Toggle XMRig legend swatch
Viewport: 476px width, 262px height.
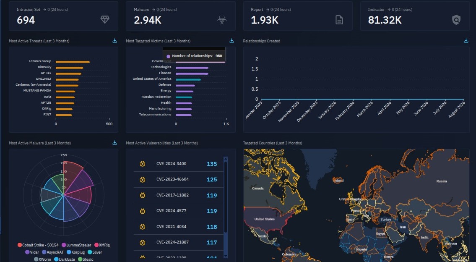point(96,245)
